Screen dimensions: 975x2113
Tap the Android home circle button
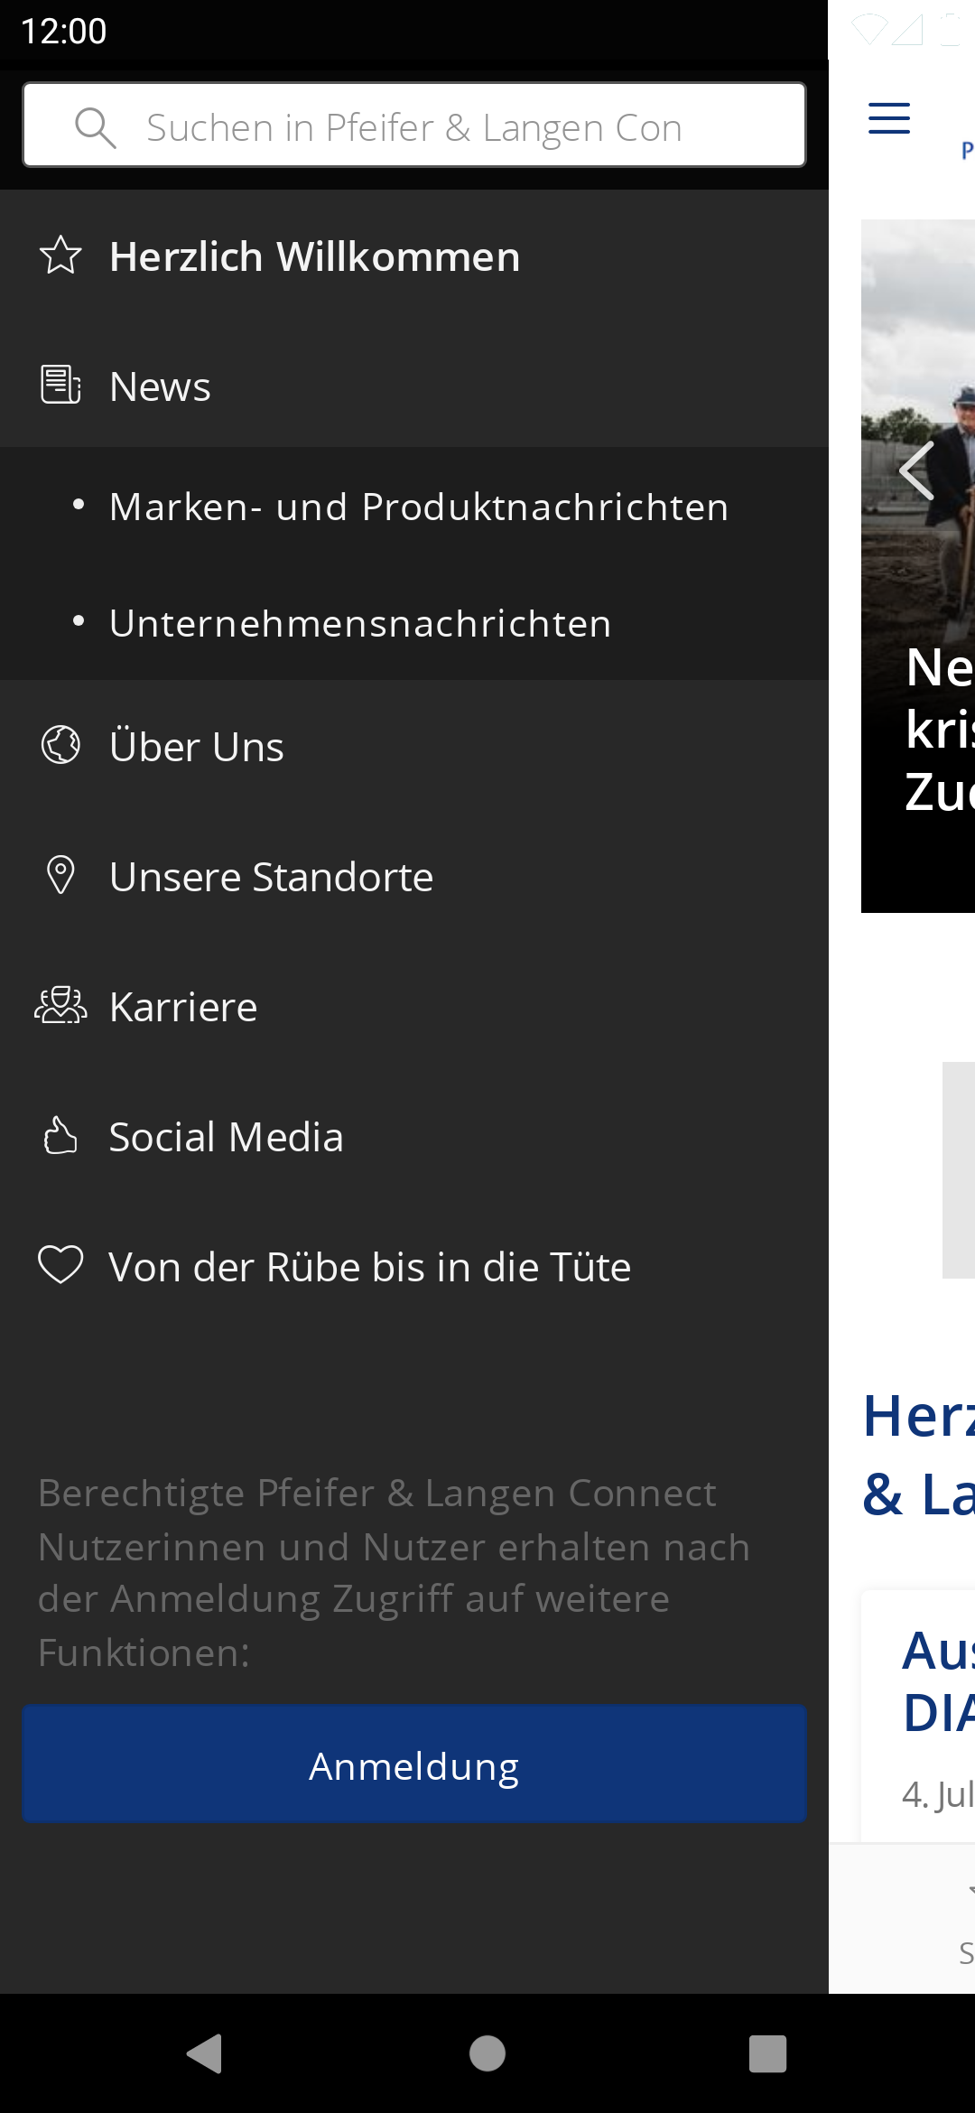tap(487, 2053)
